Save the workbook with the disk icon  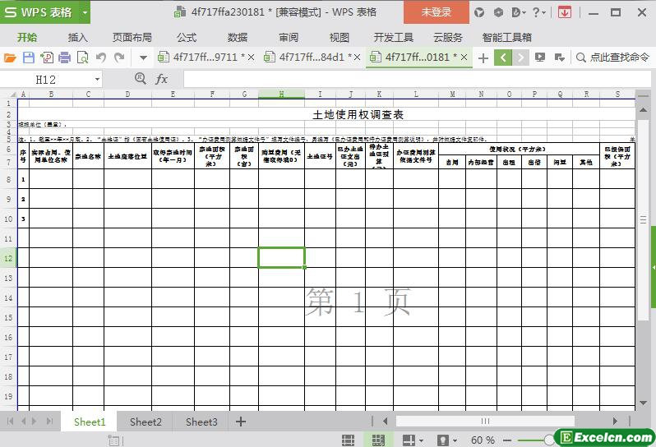tap(29, 58)
